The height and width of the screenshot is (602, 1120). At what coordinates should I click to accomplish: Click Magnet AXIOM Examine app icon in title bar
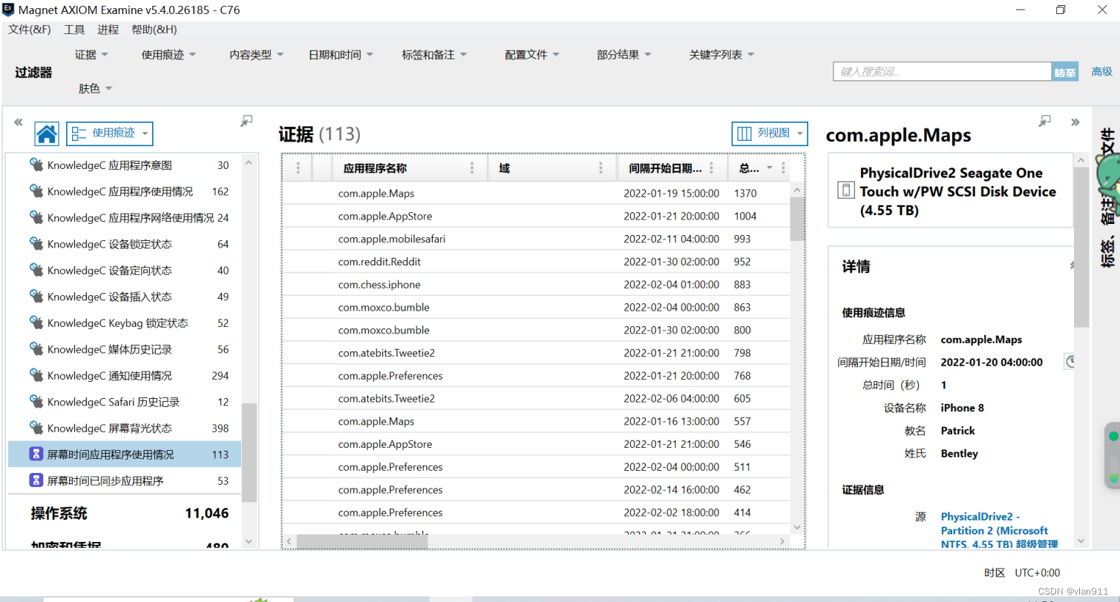click(x=7, y=10)
